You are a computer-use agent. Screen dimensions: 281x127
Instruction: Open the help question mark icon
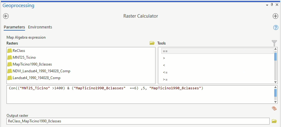(x=276, y=28)
